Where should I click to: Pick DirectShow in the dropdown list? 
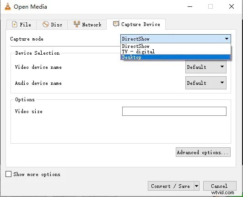(176, 46)
